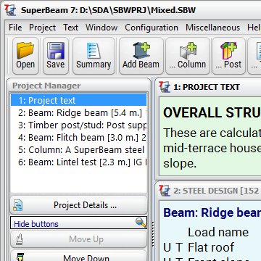Screen dimensions: 261x261
Task: Show the project Summary
Action: tap(94, 56)
